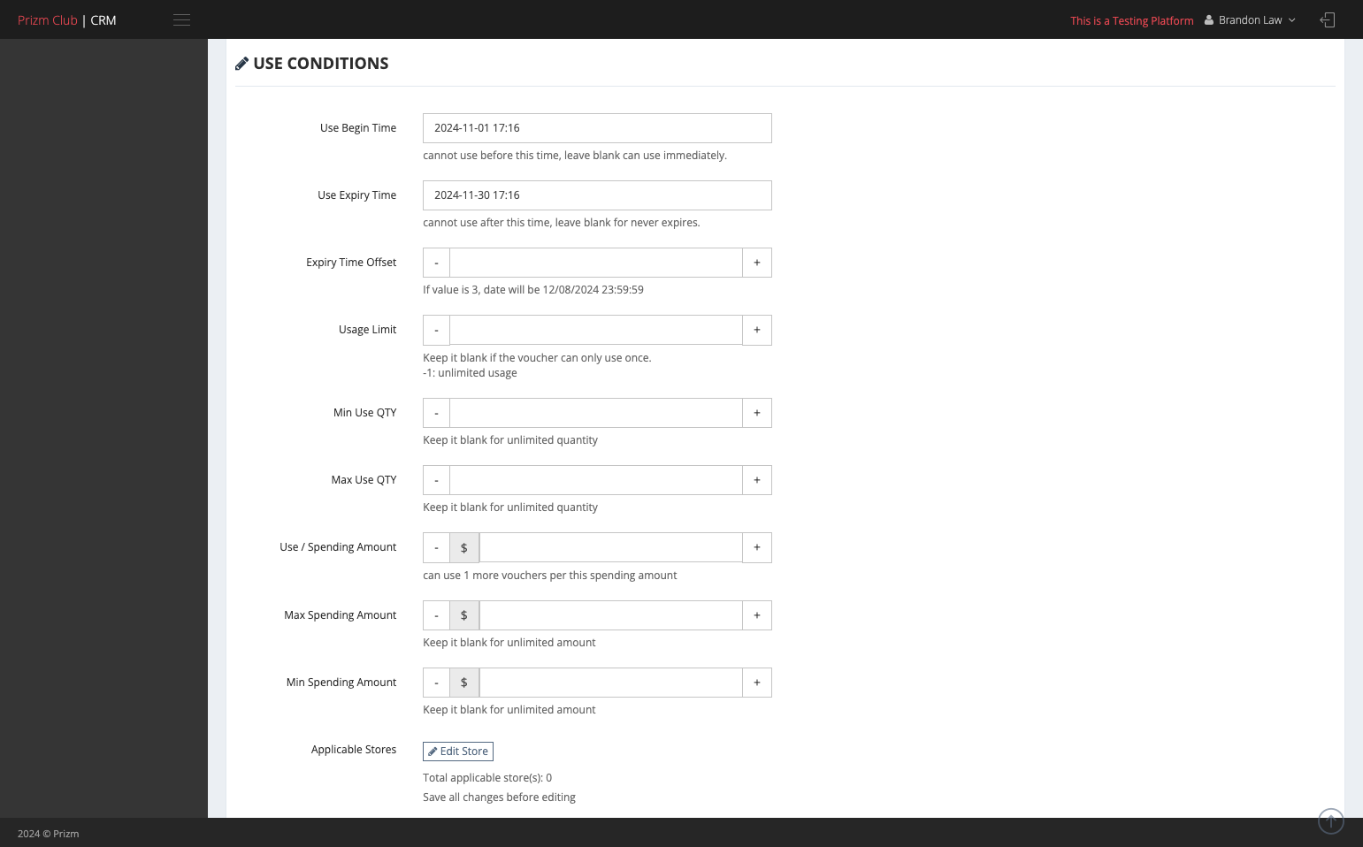Open the Brandon Law user dropdown
The height and width of the screenshot is (847, 1363).
[1250, 20]
